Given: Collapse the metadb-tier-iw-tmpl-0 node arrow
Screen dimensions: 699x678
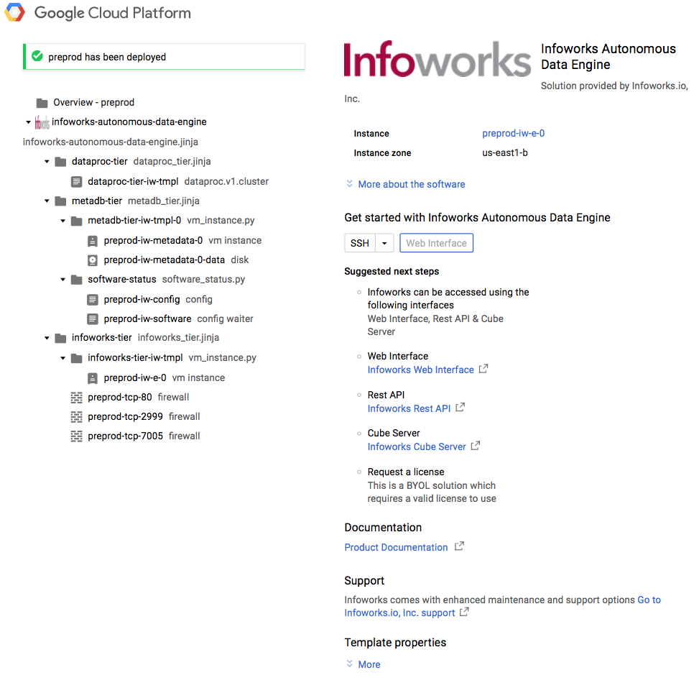Looking at the screenshot, I should 63,221.
